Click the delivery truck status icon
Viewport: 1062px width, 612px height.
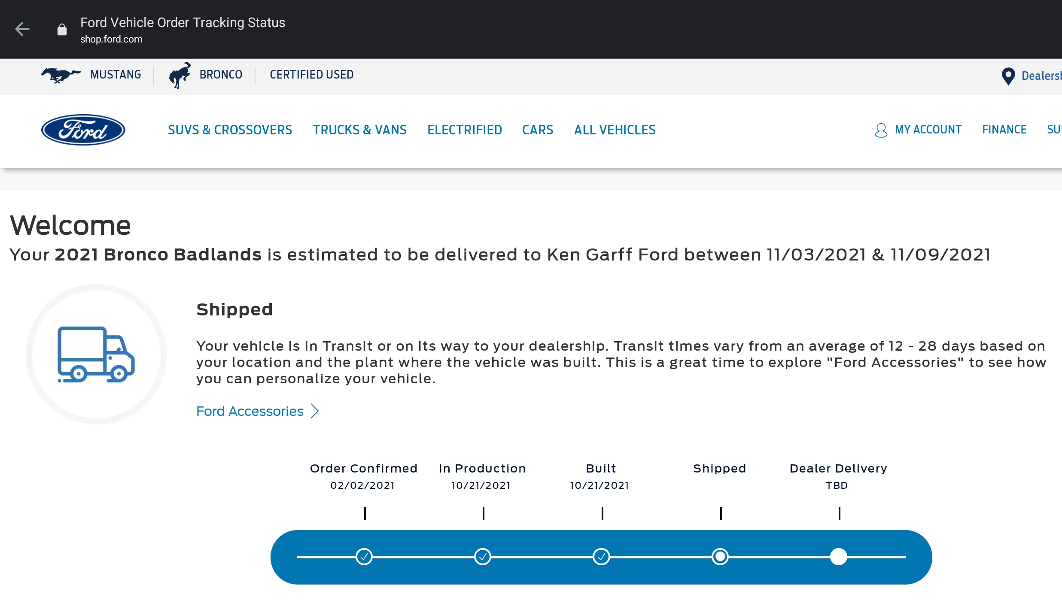click(x=96, y=354)
